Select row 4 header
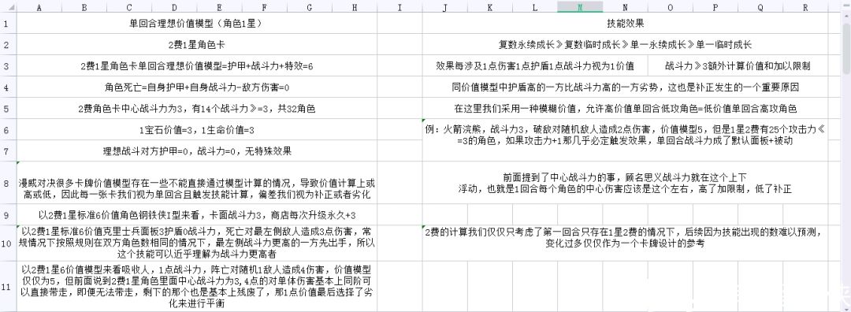The image size is (851, 312). (8, 87)
